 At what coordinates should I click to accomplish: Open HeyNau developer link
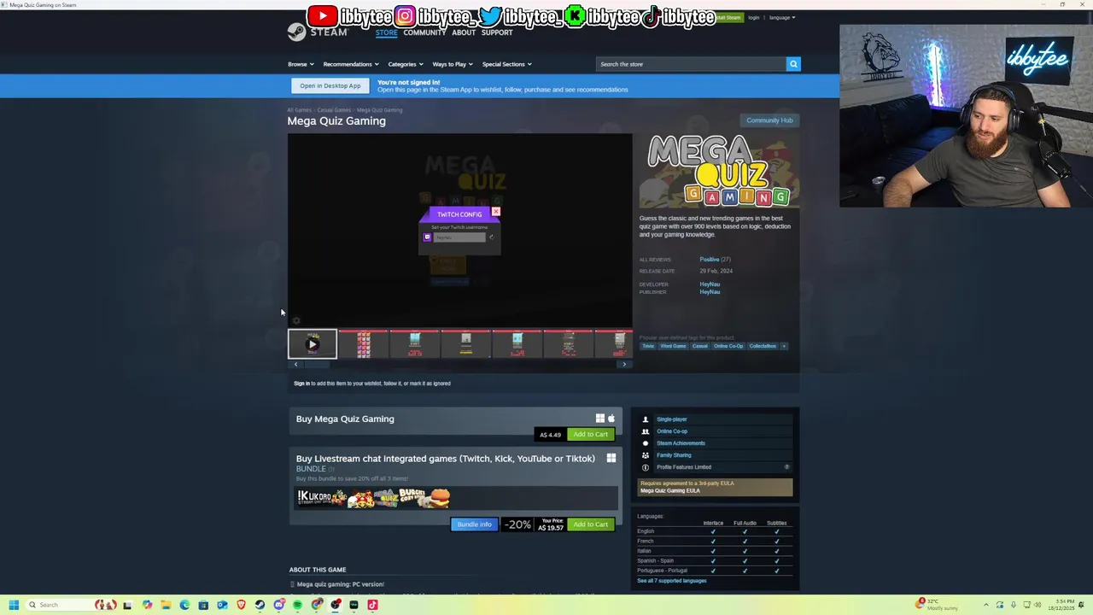(710, 284)
